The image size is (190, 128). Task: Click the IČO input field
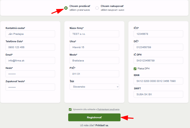click(158, 34)
